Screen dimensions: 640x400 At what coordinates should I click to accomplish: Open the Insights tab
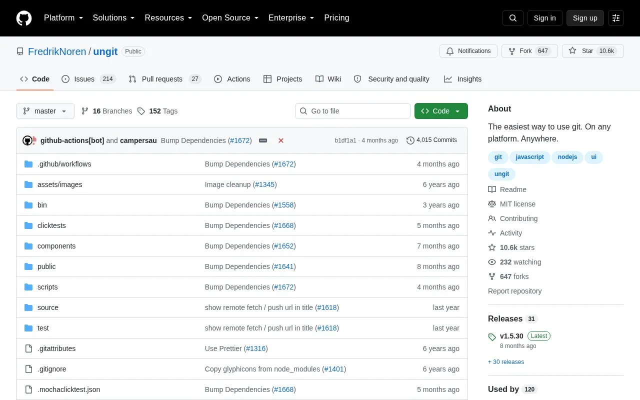click(x=462, y=79)
